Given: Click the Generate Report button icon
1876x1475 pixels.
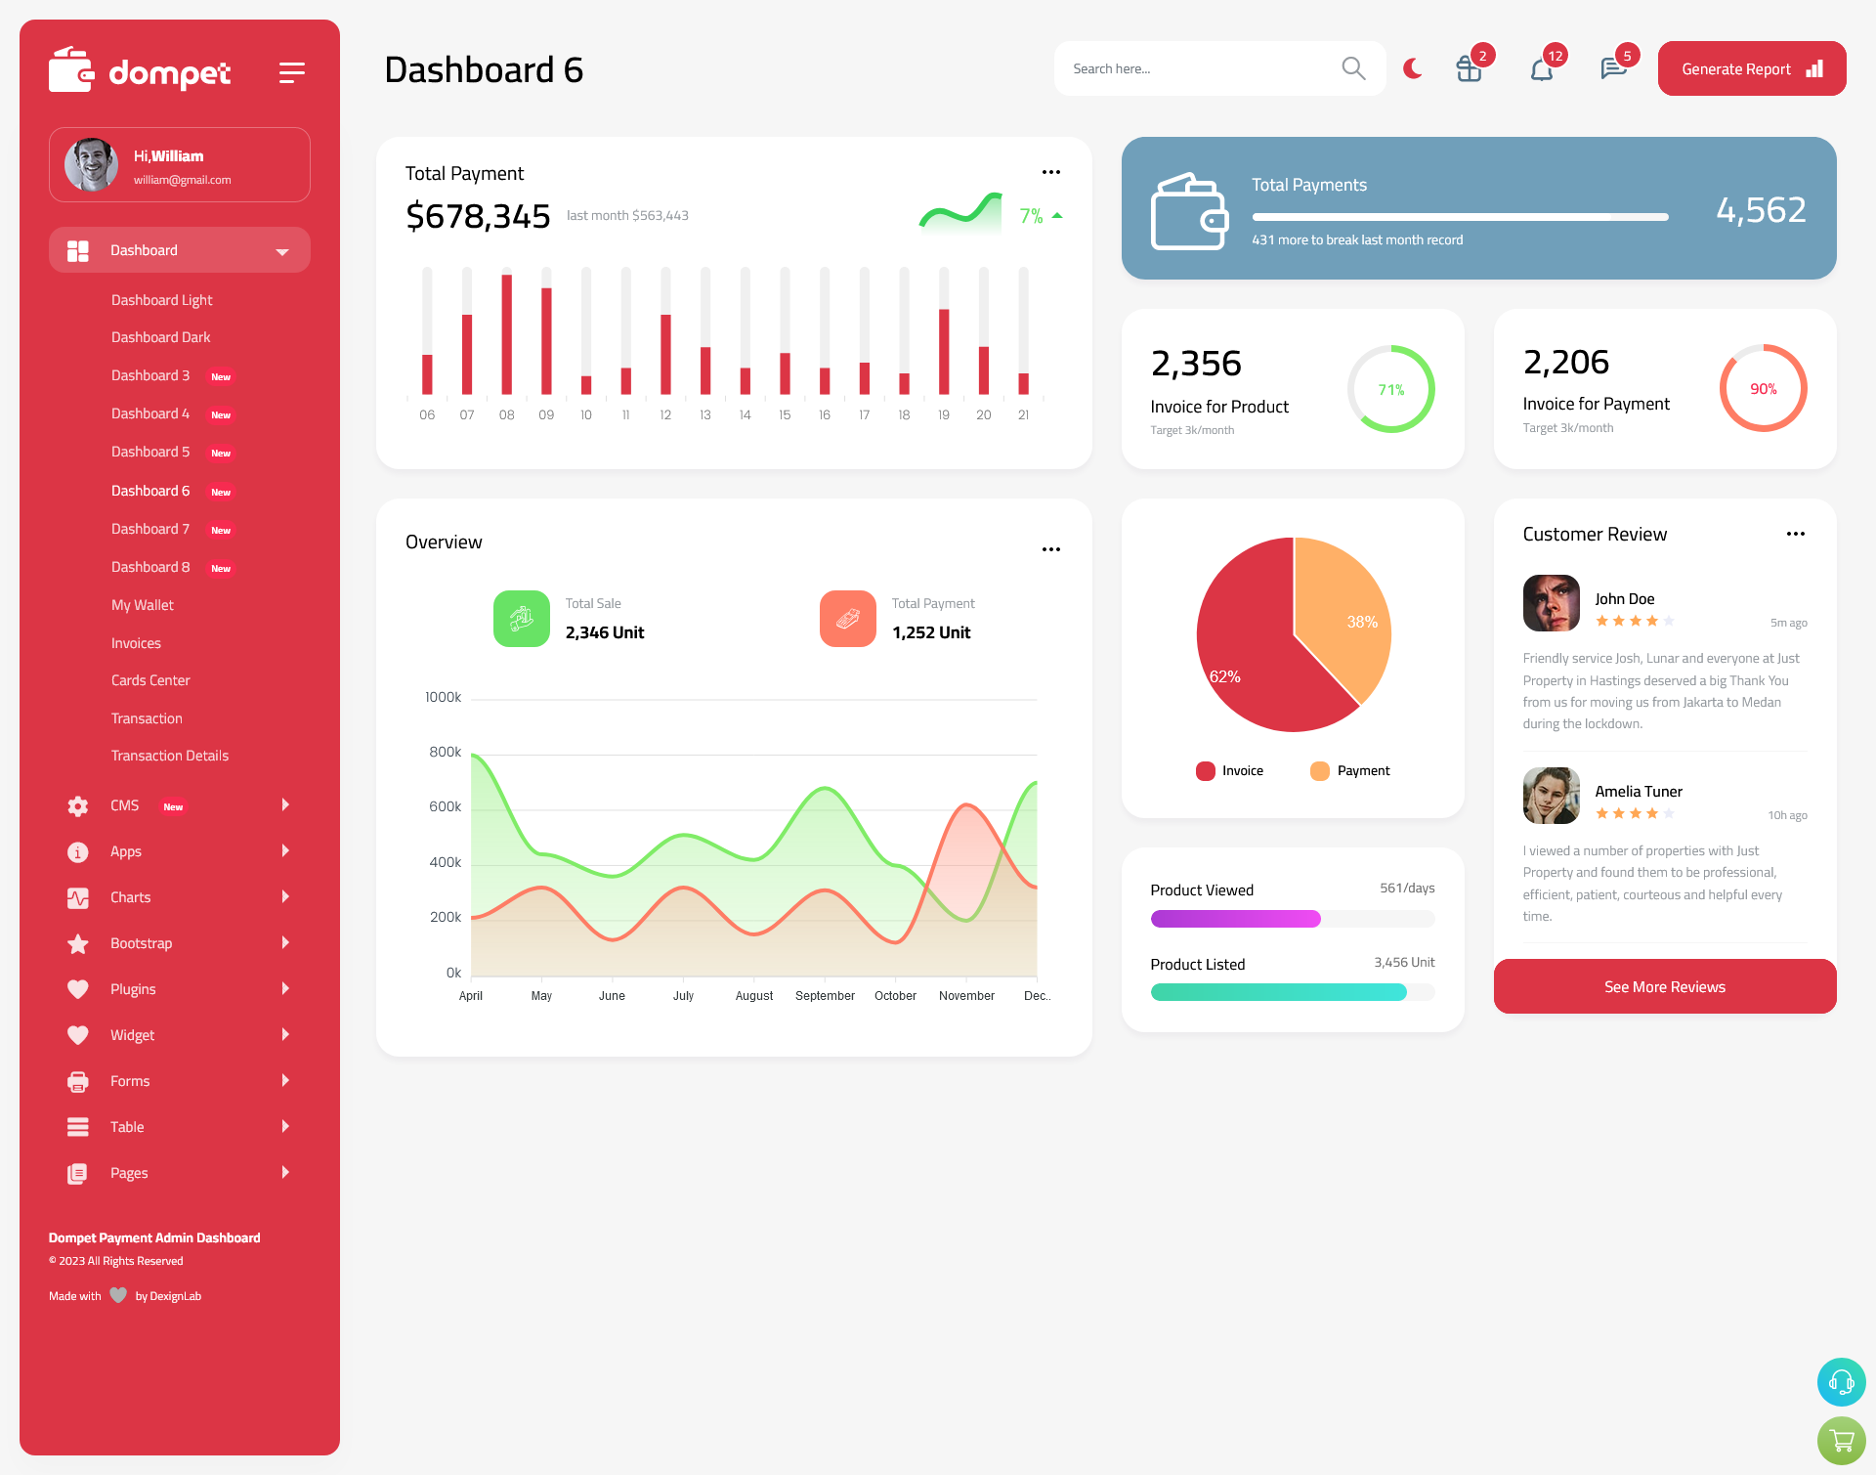Looking at the screenshot, I should (x=1813, y=68).
